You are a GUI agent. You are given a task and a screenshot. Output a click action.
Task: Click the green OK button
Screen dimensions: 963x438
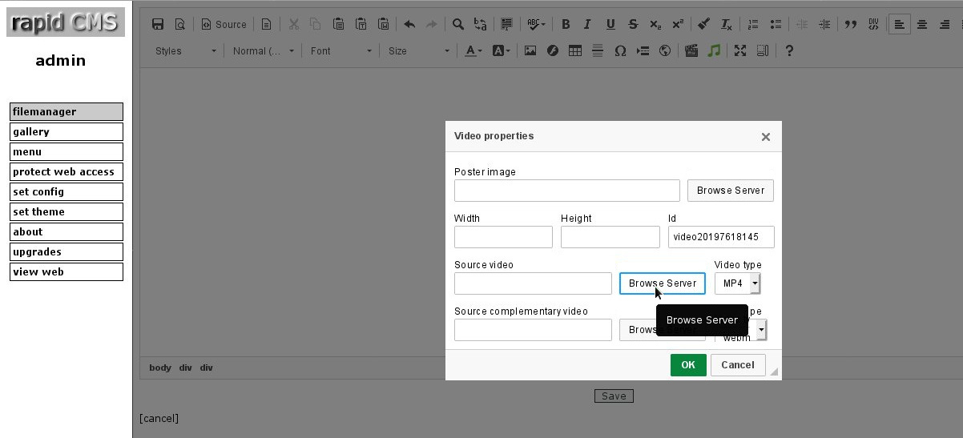coord(688,365)
